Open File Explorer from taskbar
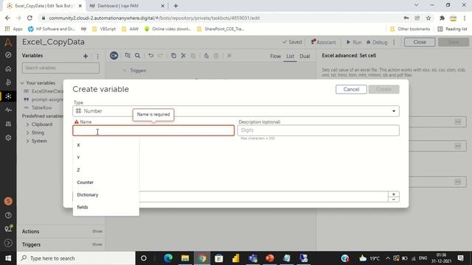This screenshot has width=472, height=265. pyautogui.click(x=185, y=258)
